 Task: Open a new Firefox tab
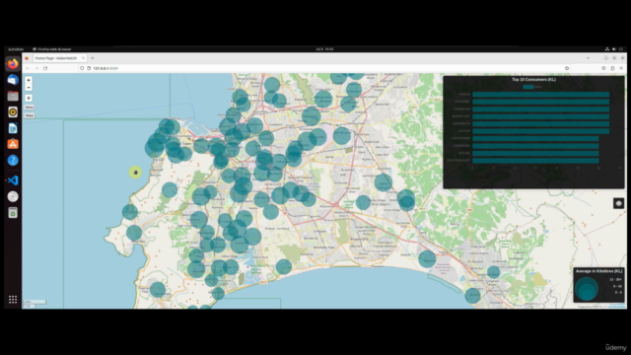pyautogui.click(x=92, y=58)
